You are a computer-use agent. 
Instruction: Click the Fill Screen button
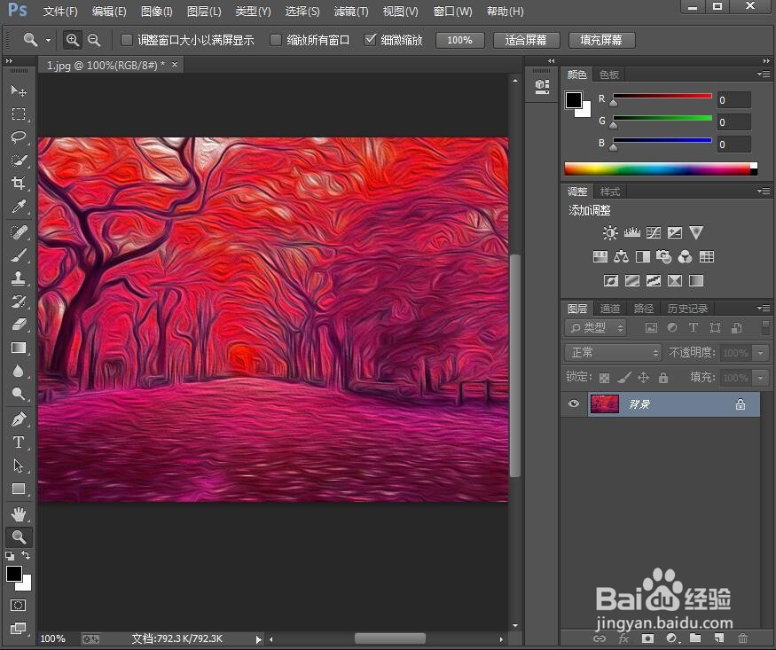601,40
